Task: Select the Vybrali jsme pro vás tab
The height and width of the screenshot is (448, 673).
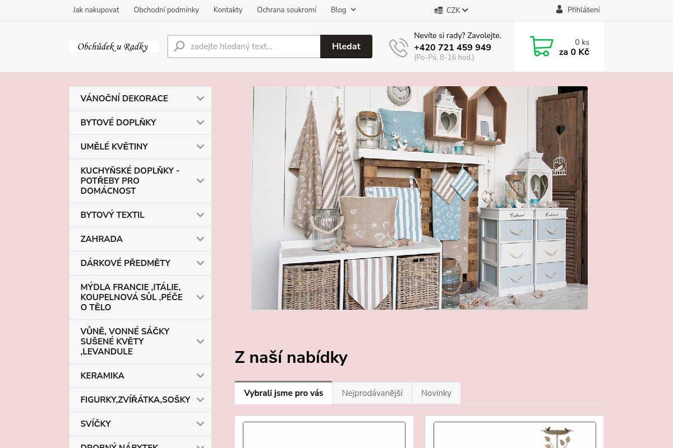Action: (284, 393)
